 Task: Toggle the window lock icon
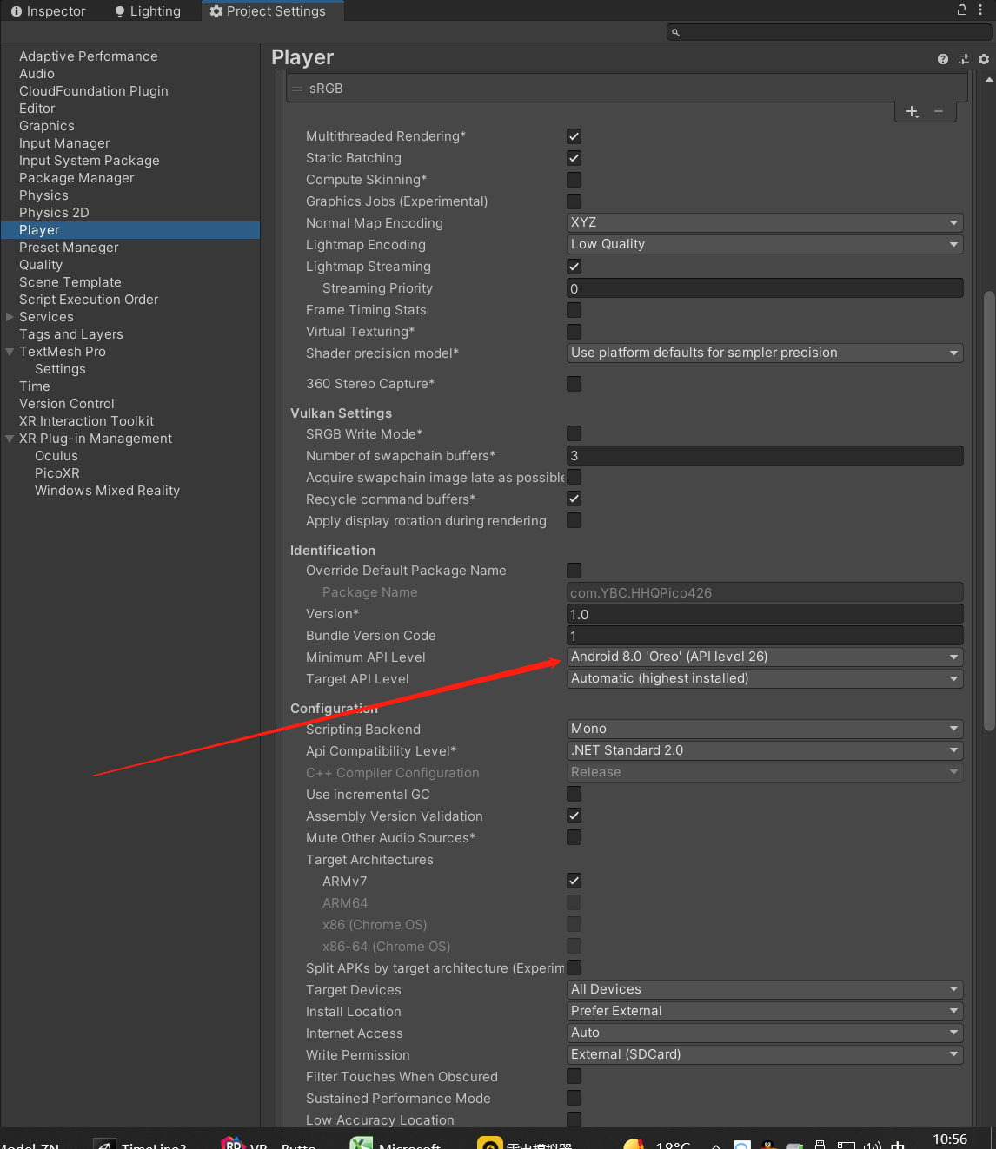pyautogui.click(x=962, y=10)
